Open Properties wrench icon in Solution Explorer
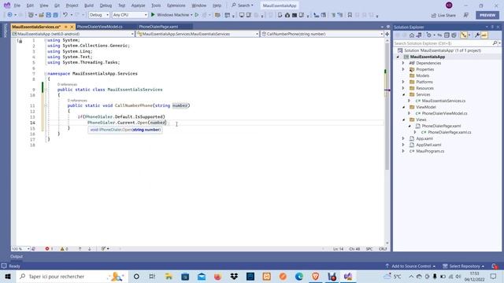504x283 pixels. coord(477,35)
